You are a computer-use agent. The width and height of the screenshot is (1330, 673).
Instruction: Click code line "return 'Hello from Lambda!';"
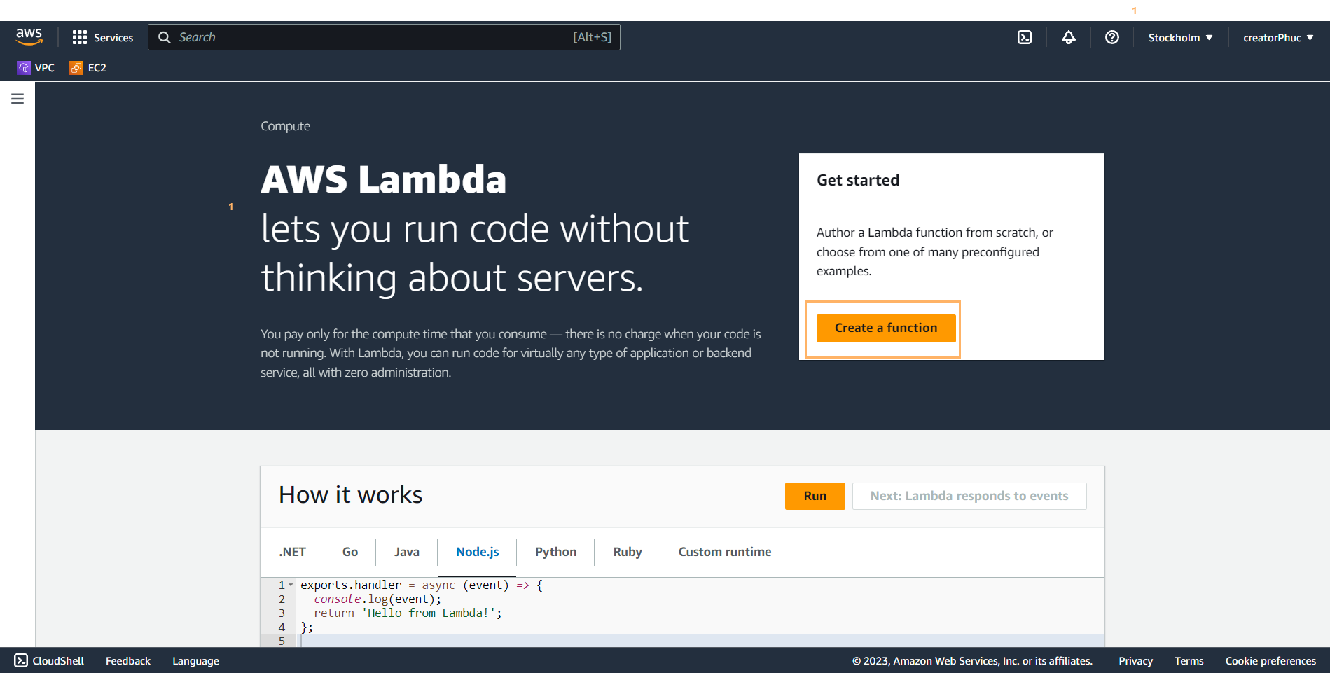point(408,613)
